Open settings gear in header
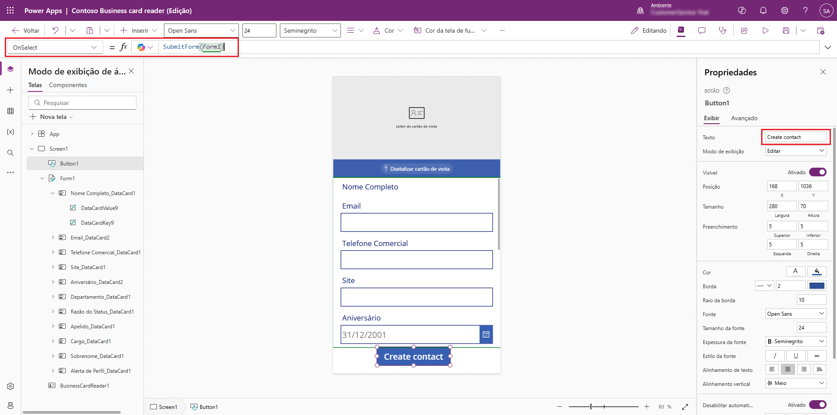Viewport: 837px width, 415px height. point(785,10)
